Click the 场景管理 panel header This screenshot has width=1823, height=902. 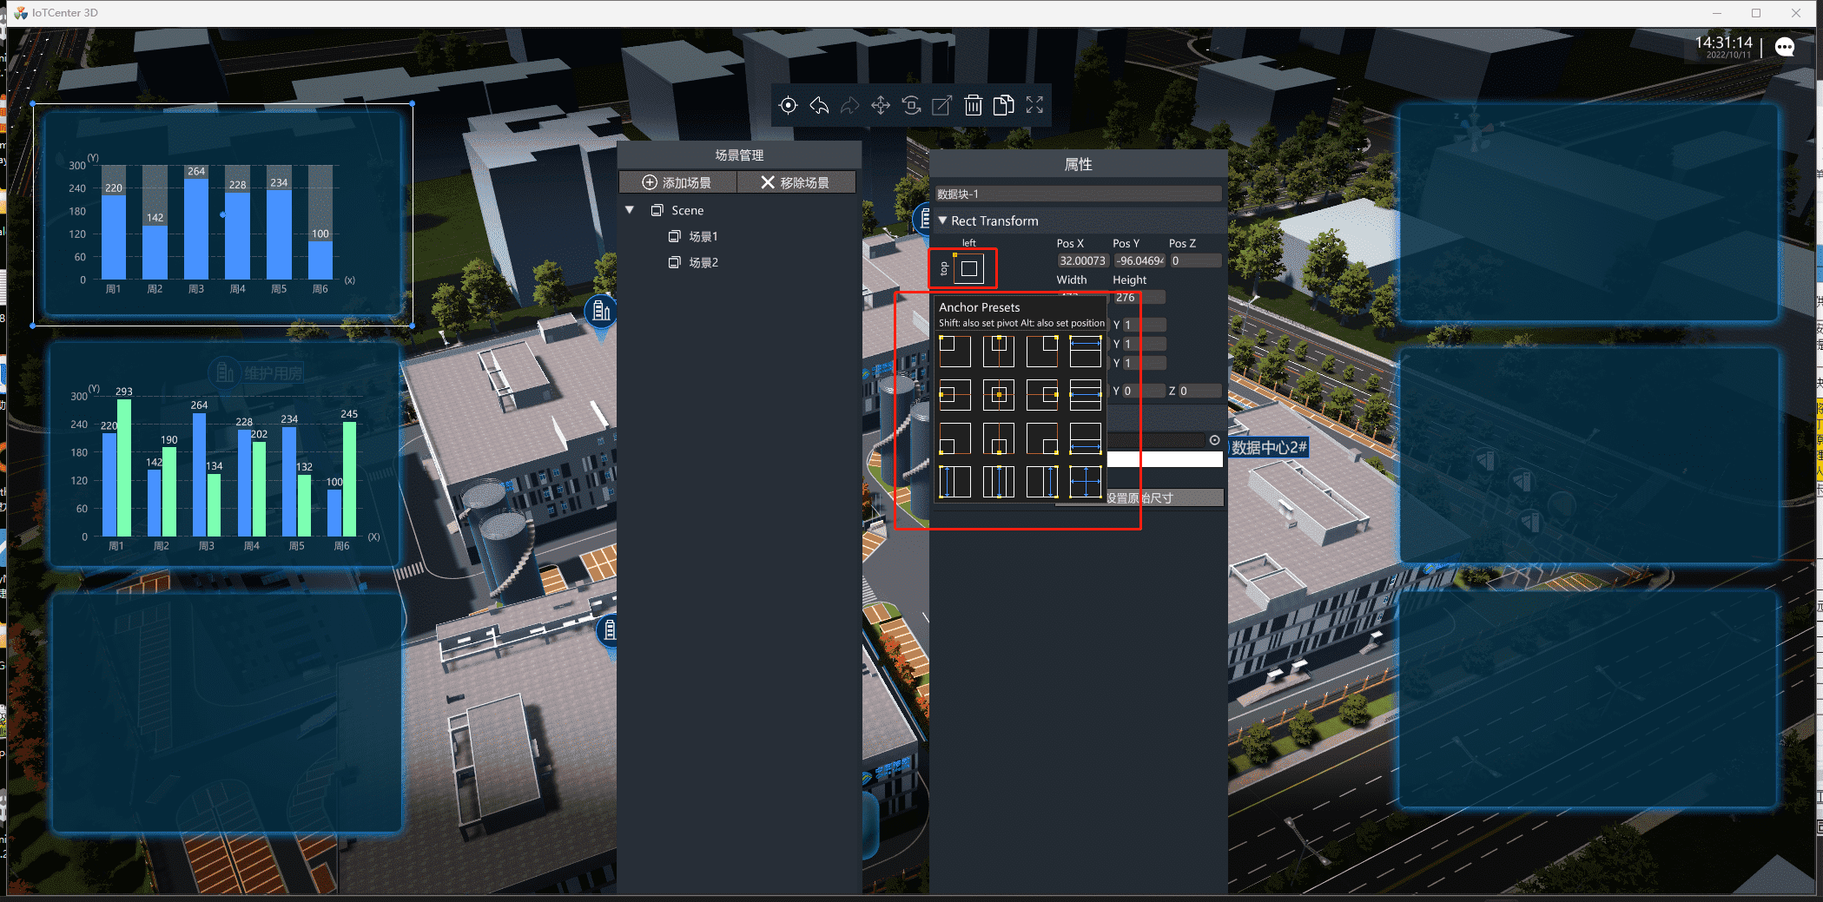tap(739, 155)
